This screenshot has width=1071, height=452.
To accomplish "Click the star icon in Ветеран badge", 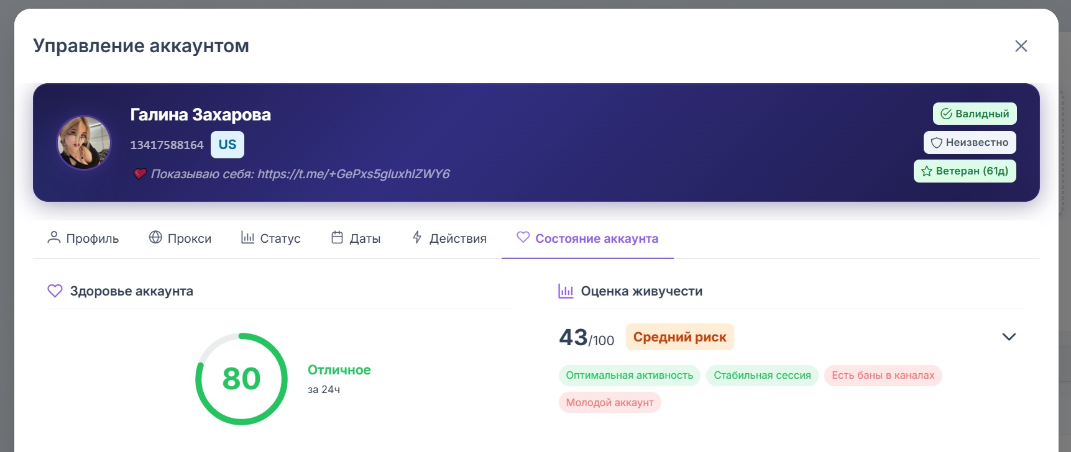I will point(927,171).
